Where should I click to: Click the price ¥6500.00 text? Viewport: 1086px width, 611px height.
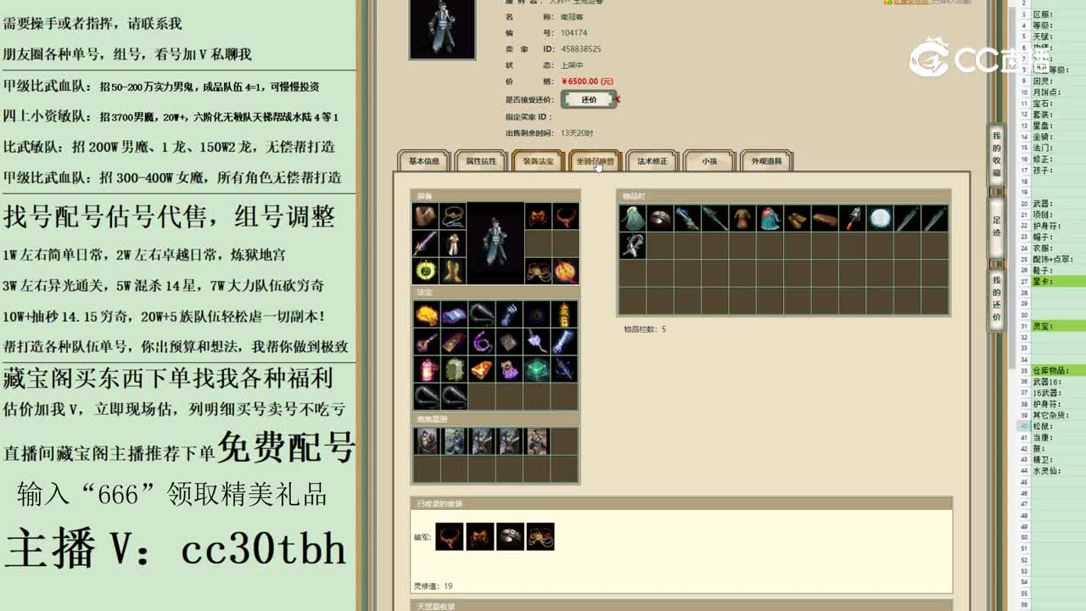click(x=587, y=81)
